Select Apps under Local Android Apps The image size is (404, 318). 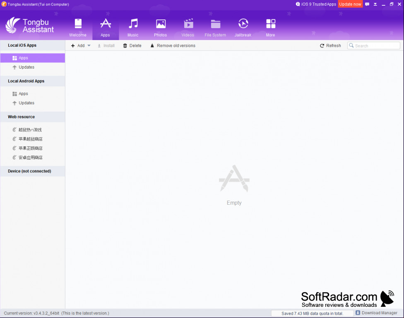coord(32,94)
